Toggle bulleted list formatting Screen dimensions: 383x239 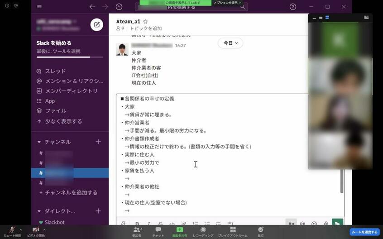(207, 223)
